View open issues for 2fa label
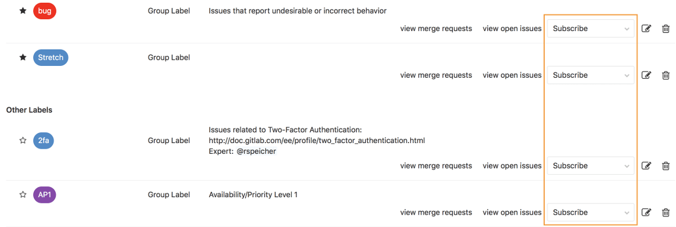This screenshot has height=227, width=676. point(512,166)
